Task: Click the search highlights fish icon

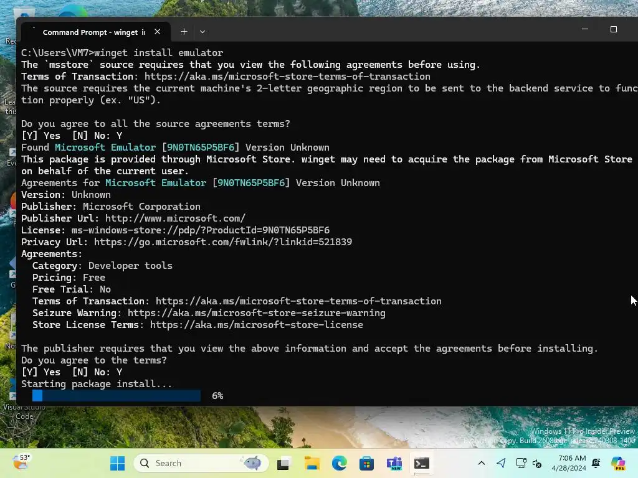Action: coord(252,462)
